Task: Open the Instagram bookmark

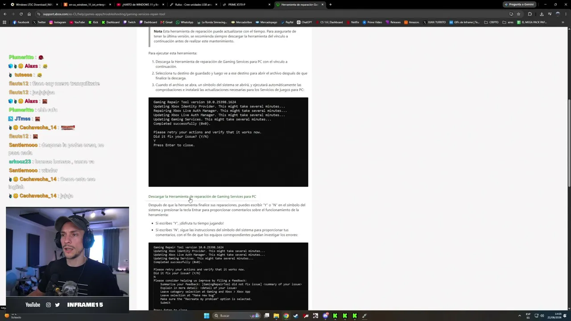Action: click(58, 22)
